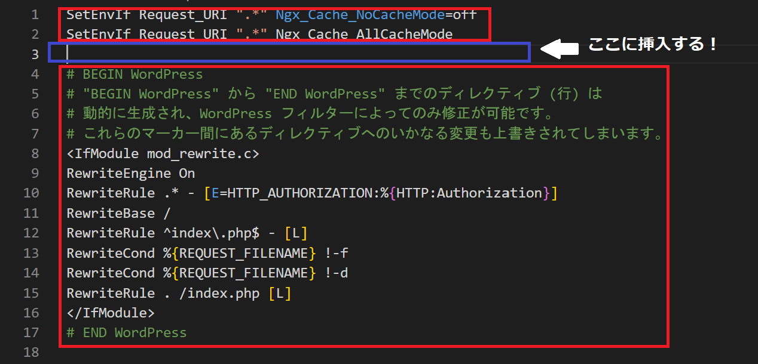Image resolution: width=758 pixels, height=364 pixels.
Task: Click on 'RewriteEngine On' line
Action: (x=130, y=174)
